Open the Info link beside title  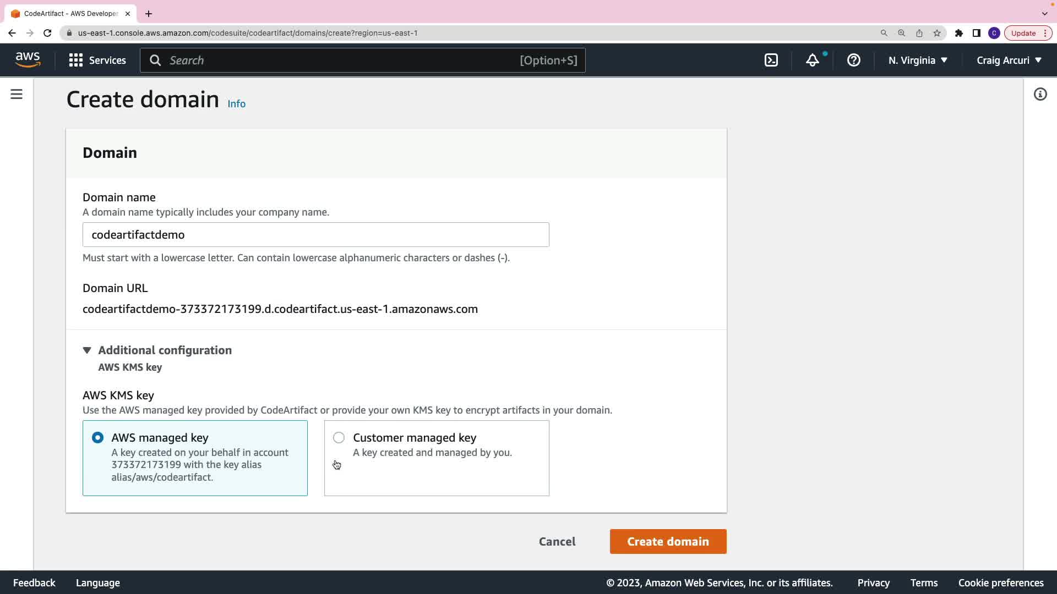pyautogui.click(x=237, y=104)
